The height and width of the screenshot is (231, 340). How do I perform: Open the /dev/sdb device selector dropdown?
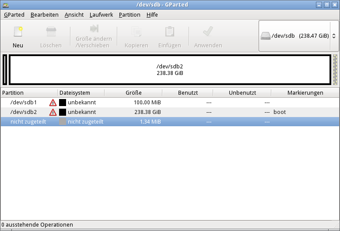[298, 36]
